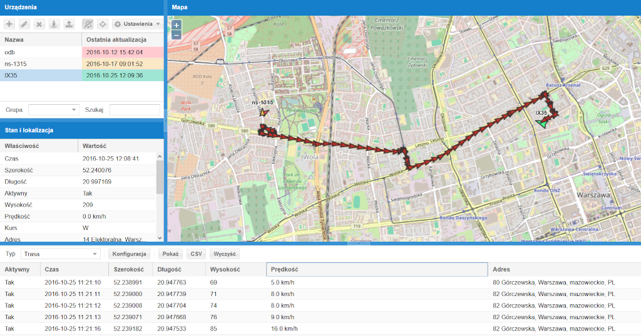Screen dimensions: 641x336
Task: Click the geofences person-pin icon
Action: pos(54,24)
